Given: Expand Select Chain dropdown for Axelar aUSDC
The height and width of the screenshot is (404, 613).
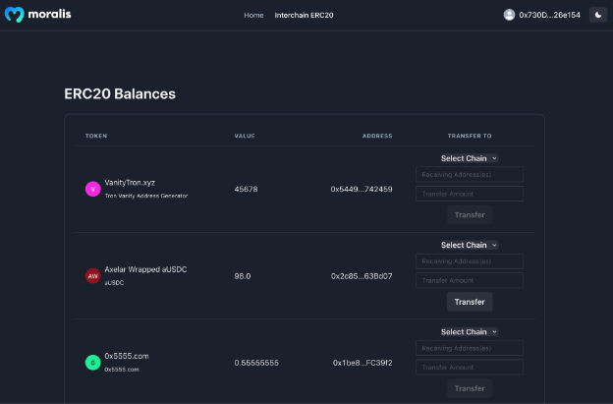Looking at the screenshot, I should [x=469, y=245].
